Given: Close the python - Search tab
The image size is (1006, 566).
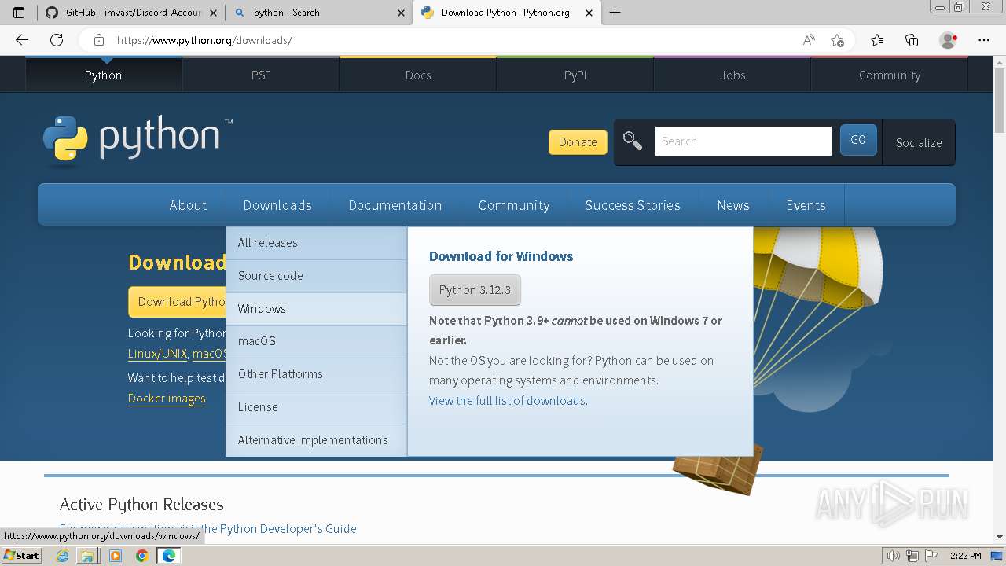Looking at the screenshot, I should point(401,13).
